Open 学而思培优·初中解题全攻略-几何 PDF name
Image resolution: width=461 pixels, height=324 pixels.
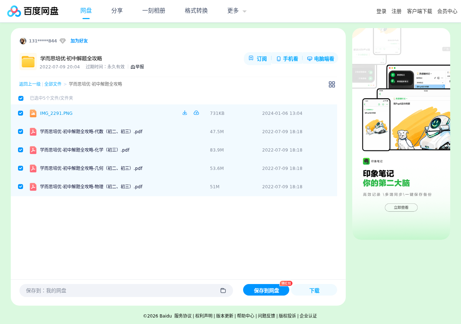91,168
